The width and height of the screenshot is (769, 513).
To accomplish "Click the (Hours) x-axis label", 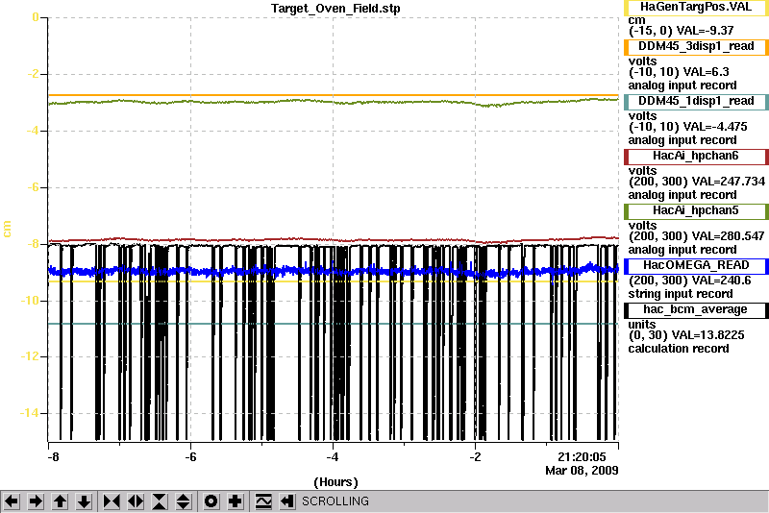I will (x=335, y=482).
